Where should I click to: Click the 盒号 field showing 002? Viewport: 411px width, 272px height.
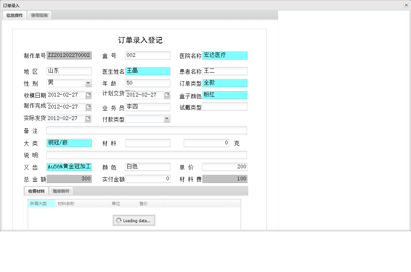tap(147, 55)
